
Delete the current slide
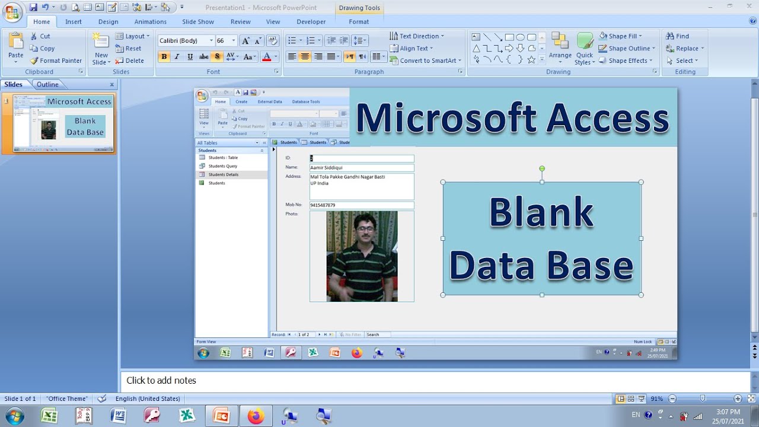tap(130, 60)
